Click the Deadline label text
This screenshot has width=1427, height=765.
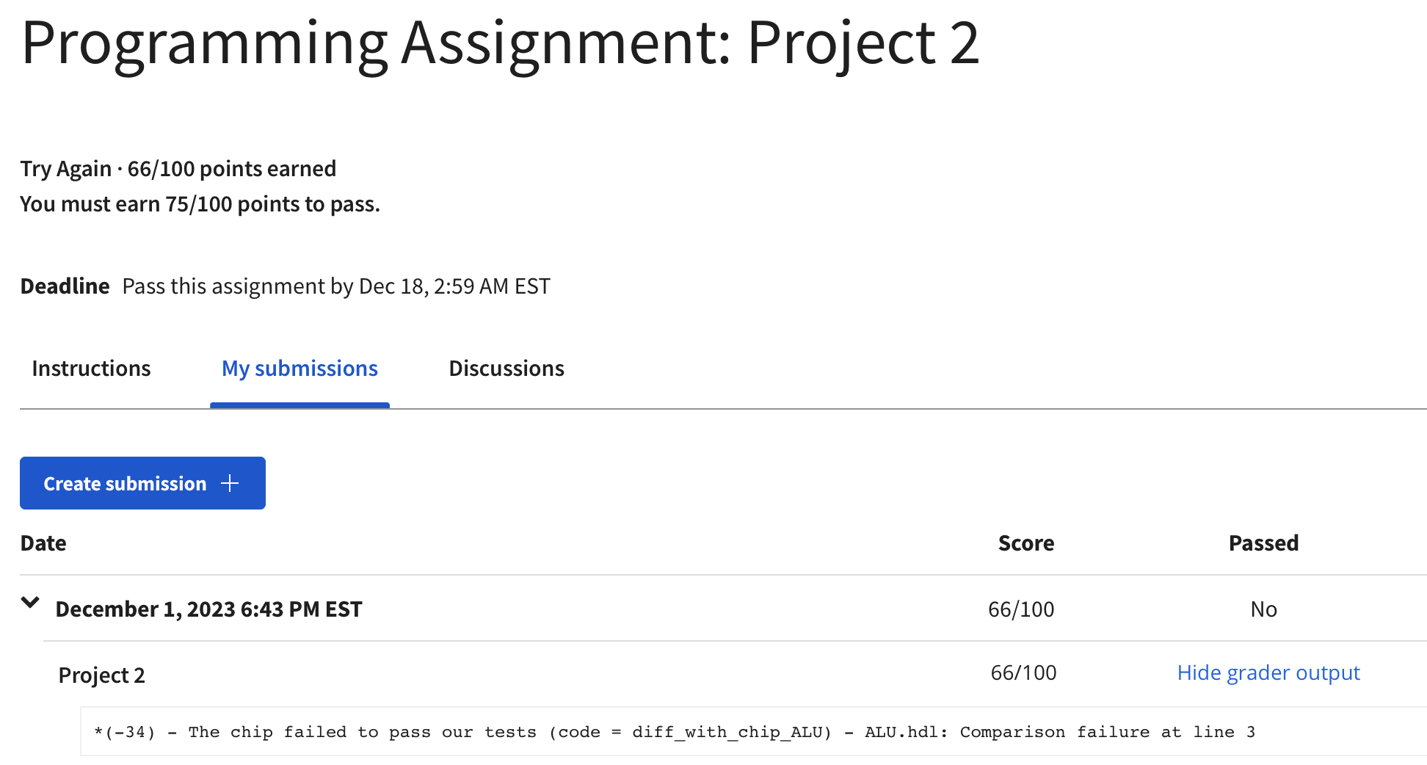(65, 286)
